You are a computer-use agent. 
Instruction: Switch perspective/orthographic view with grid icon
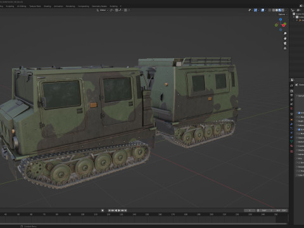pyautogui.click(x=285, y=48)
